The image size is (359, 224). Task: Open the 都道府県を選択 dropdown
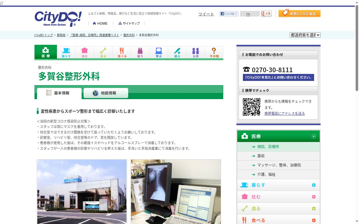click(x=305, y=35)
